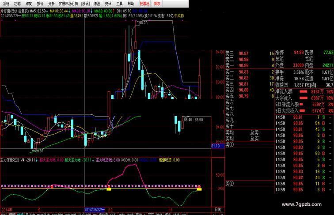Click the 倍量吃货 0.00 indicator value
Viewport: 334px width, 215px height.
coord(169,160)
